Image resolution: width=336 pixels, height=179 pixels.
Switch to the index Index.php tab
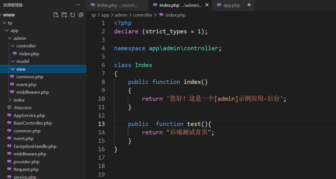[x=117, y=5]
